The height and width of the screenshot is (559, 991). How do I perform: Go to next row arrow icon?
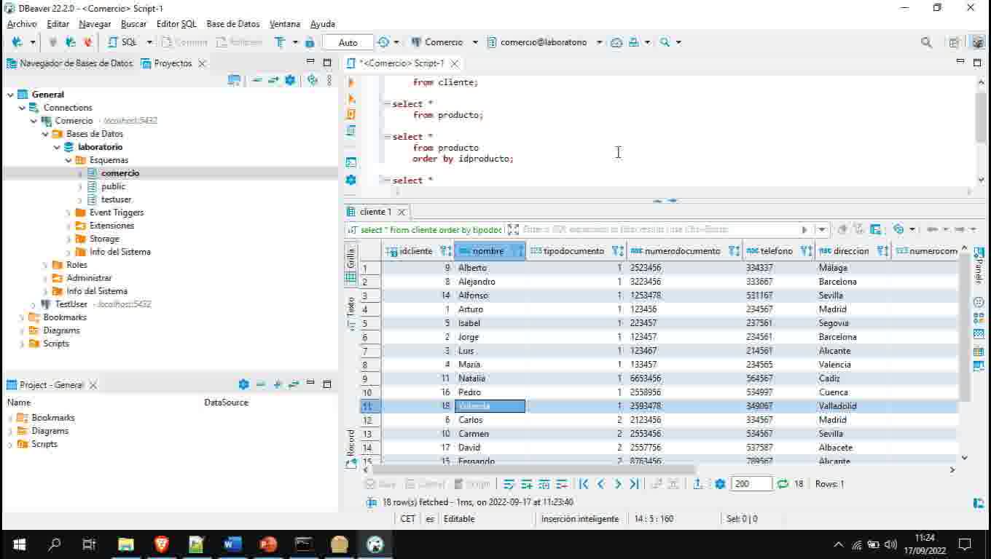click(x=617, y=484)
